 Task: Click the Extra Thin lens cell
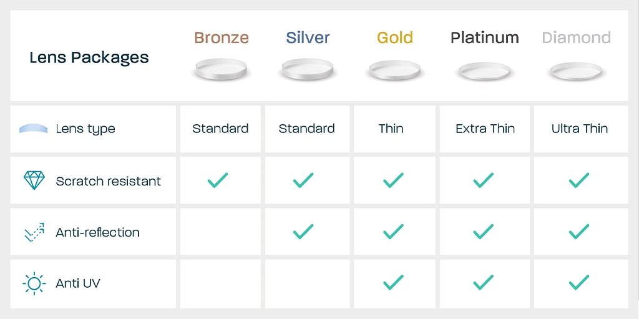click(485, 129)
